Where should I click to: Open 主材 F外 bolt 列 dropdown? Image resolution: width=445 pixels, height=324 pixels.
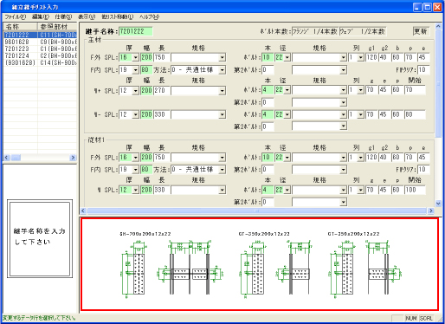[361, 57]
